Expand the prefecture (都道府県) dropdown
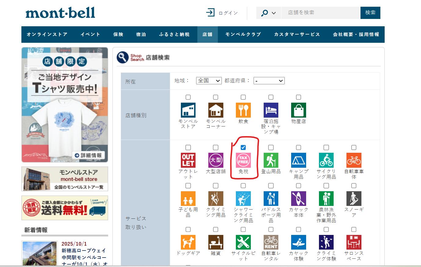 [x=269, y=81]
